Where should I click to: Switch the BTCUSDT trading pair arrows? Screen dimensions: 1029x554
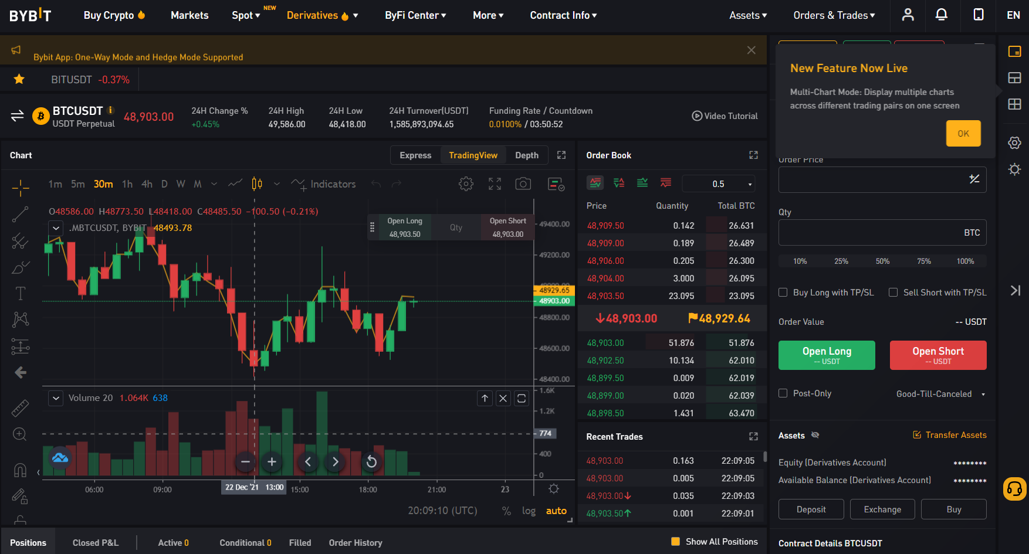[17, 115]
